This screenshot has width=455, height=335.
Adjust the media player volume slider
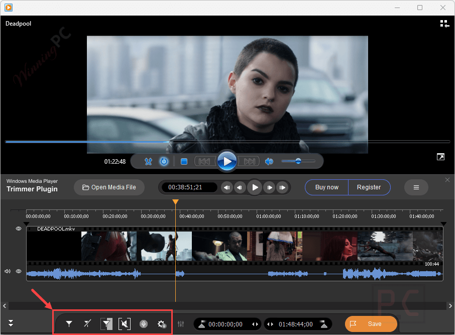(x=298, y=161)
